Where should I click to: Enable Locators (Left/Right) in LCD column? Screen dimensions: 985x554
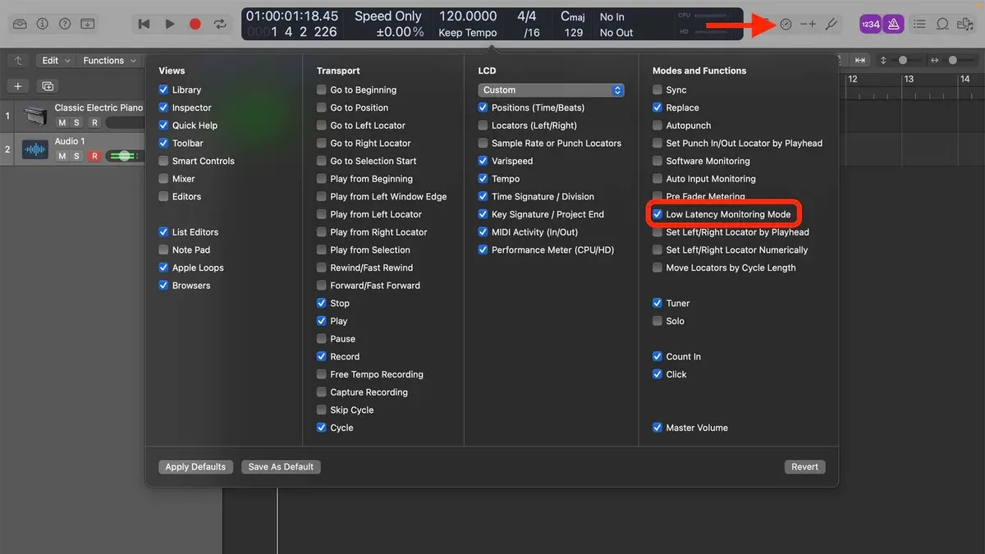point(483,126)
